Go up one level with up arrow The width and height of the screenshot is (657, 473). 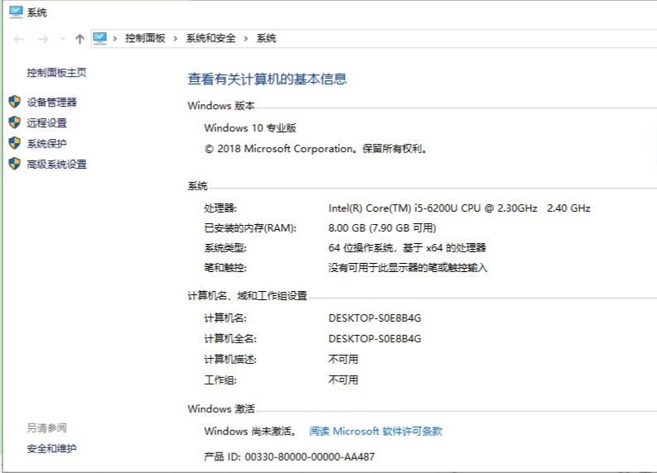[80, 39]
